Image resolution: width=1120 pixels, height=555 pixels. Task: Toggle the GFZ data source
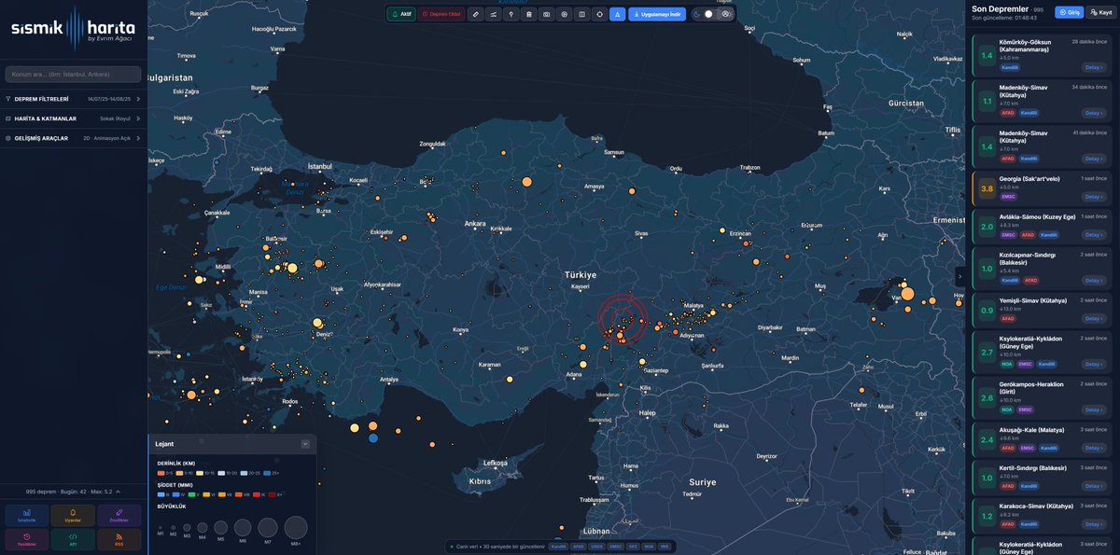pyautogui.click(x=633, y=547)
